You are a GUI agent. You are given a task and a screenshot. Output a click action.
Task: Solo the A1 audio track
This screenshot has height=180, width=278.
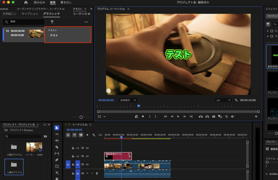tap(92, 173)
